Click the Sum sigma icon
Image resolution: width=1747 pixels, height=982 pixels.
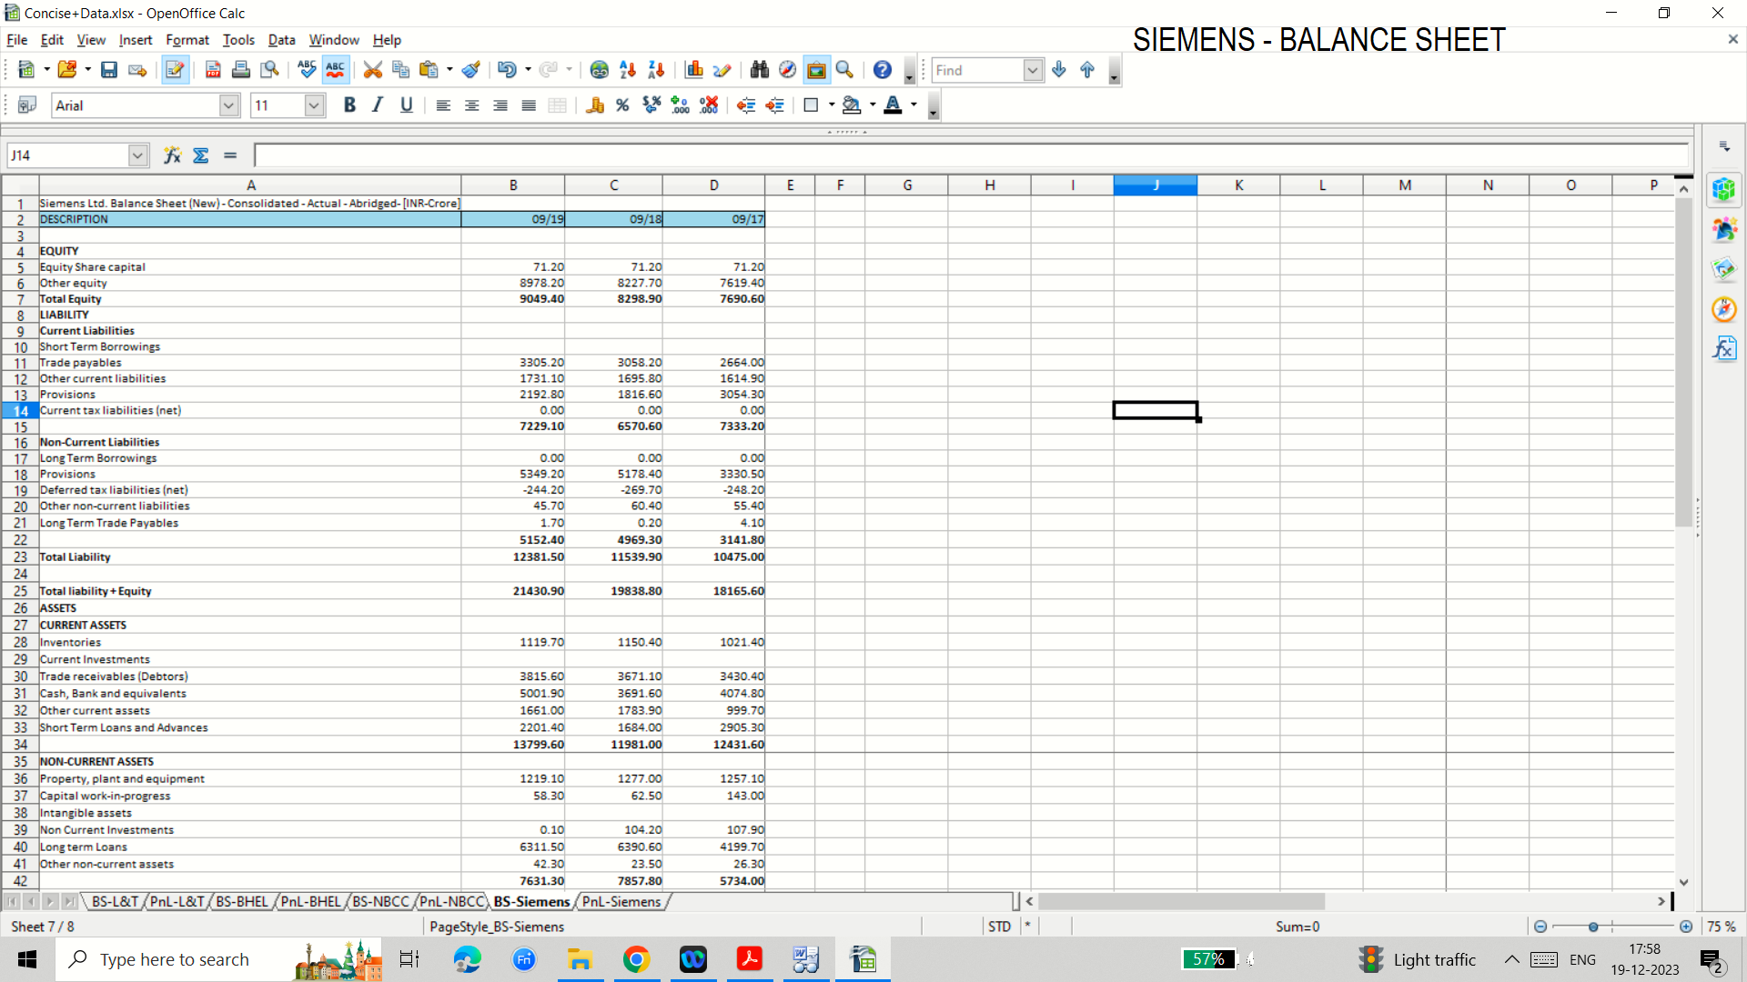tap(201, 155)
